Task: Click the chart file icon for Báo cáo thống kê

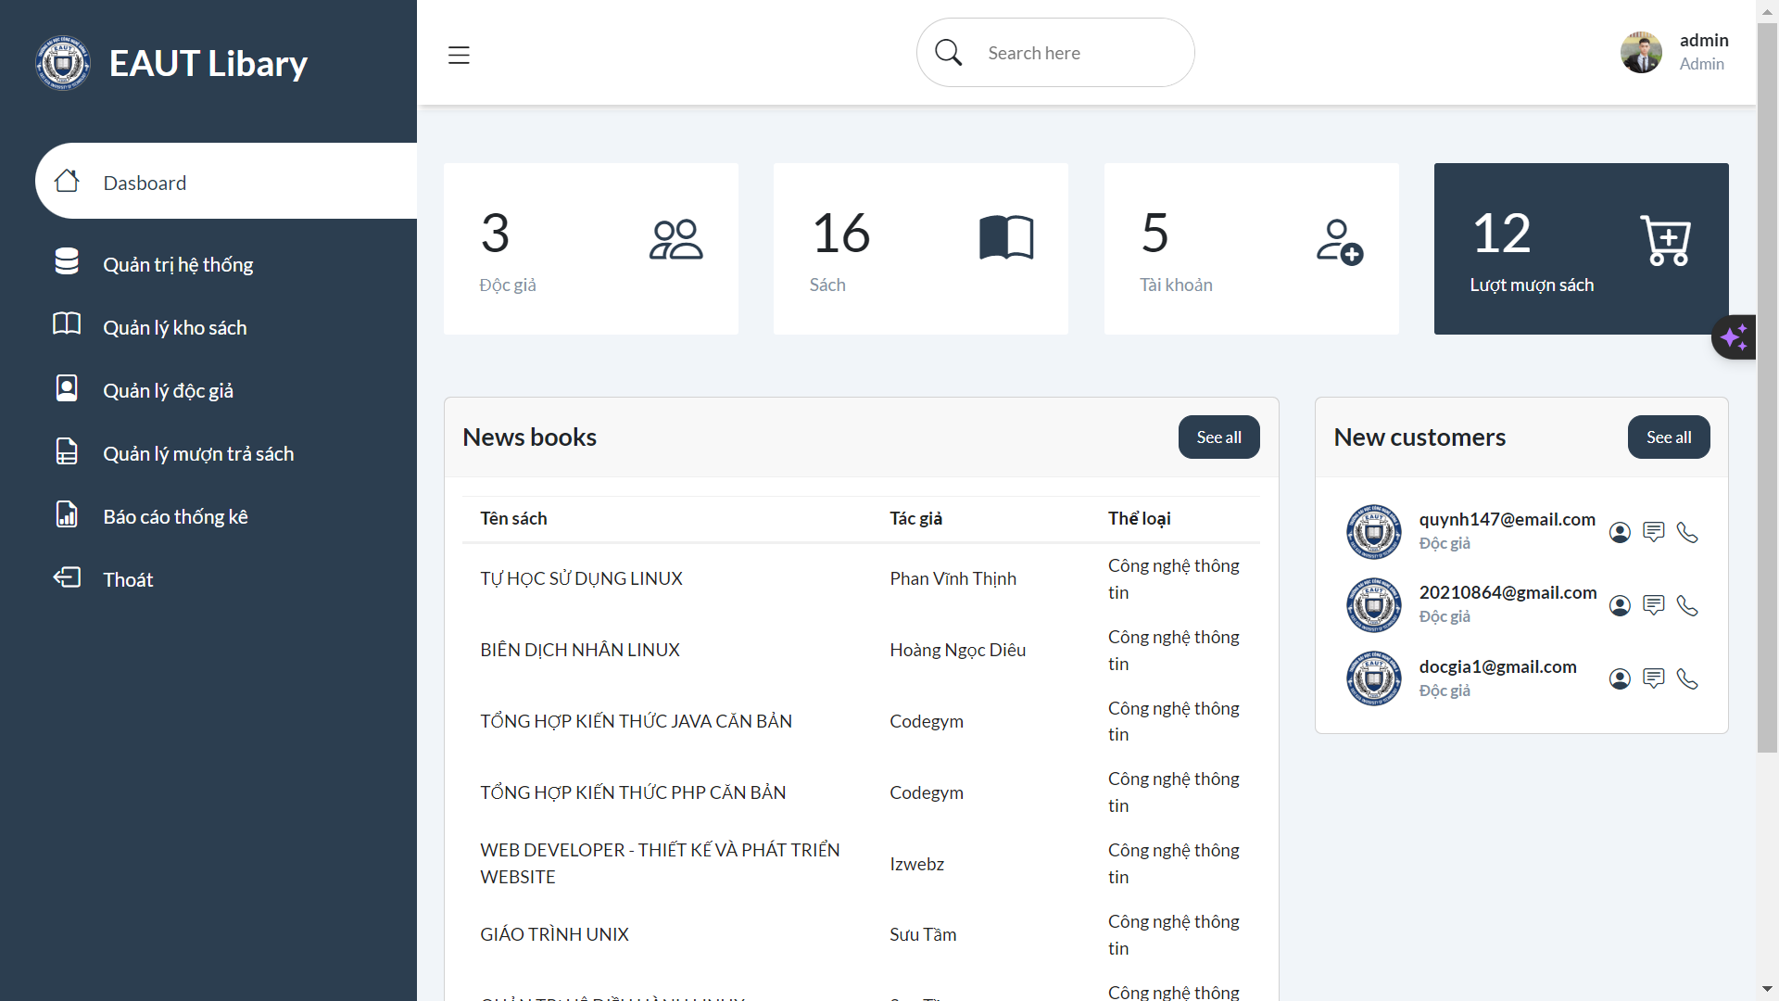Action: (67, 513)
